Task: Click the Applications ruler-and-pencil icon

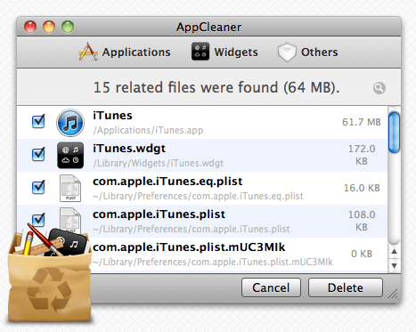Action: click(x=88, y=52)
